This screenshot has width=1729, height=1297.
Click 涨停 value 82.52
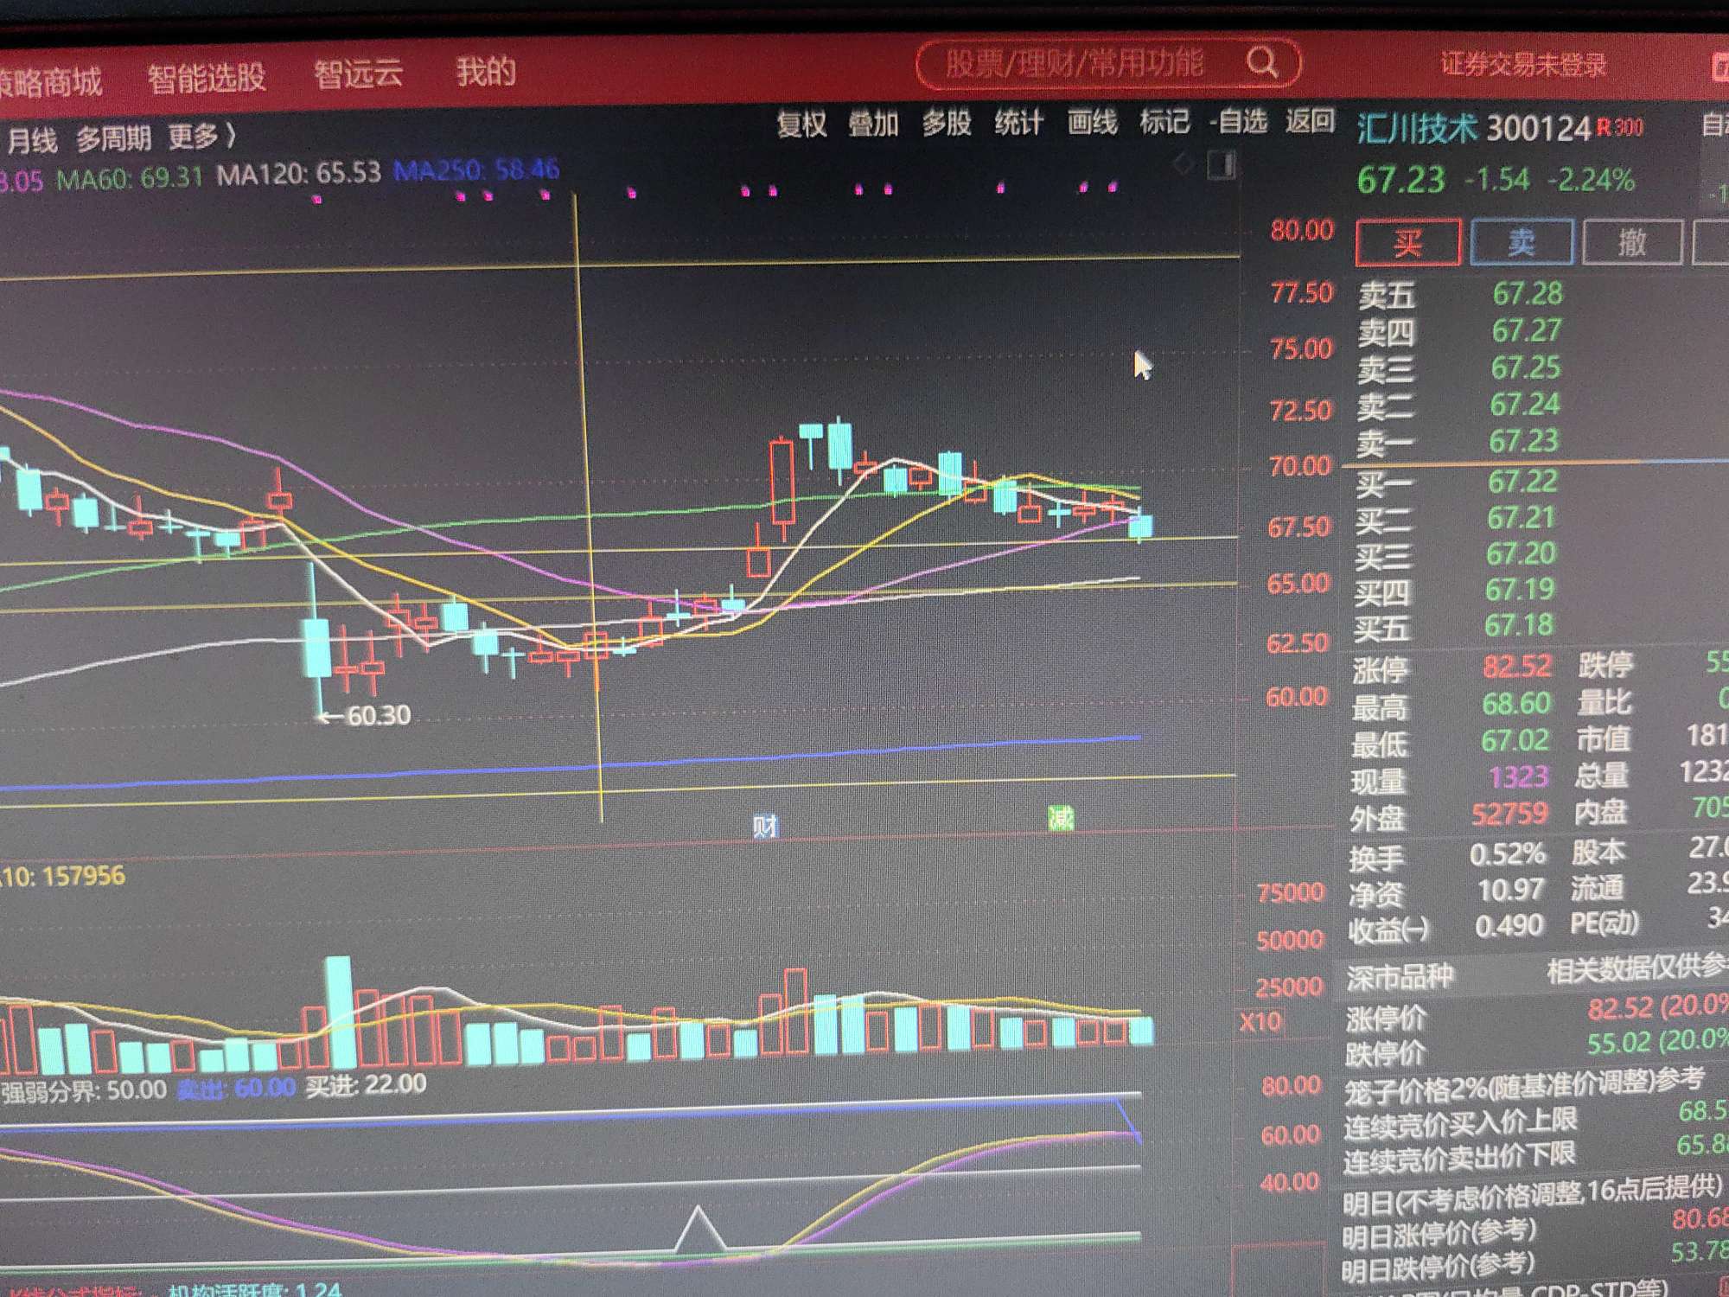[x=1517, y=667]
